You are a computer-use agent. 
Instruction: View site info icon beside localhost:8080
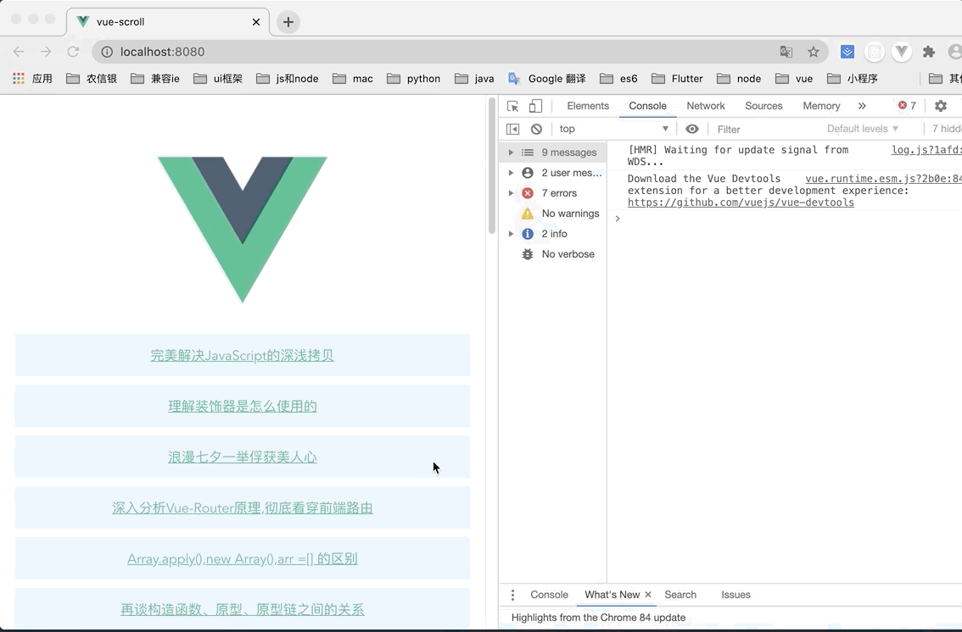[x=107, y=52]
